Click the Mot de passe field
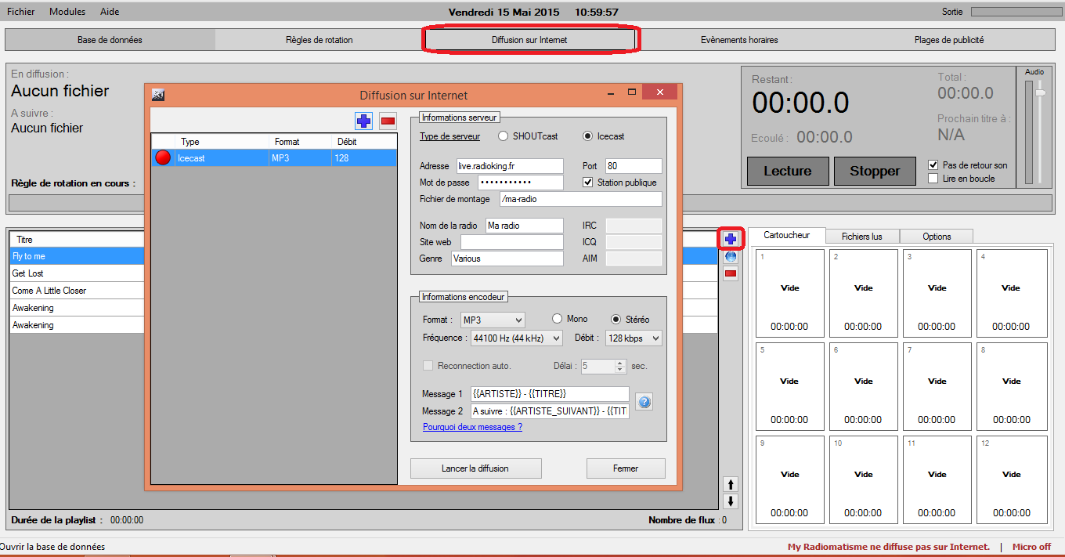Image resolution: width=1065 pixels, height=557 pixels. tap(521, 183)
